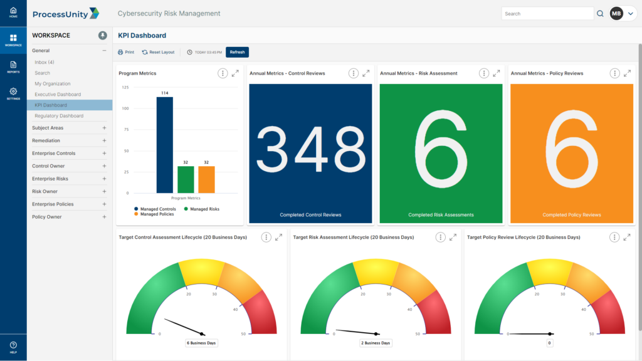The image size is (642, 361).
Task: Click into the top-right Search field
Action: coord(547,13)
